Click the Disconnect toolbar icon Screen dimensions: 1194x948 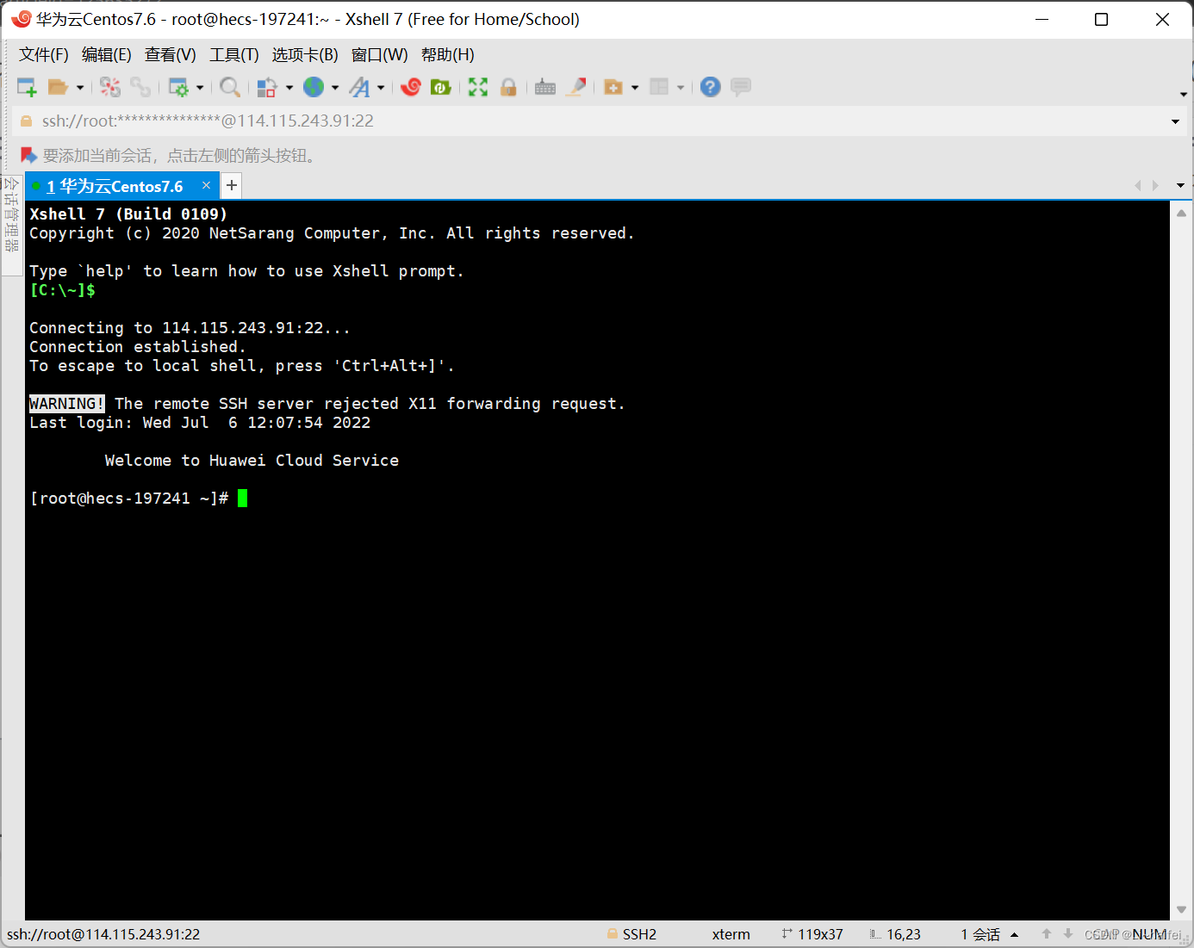(x=110, y=87)
